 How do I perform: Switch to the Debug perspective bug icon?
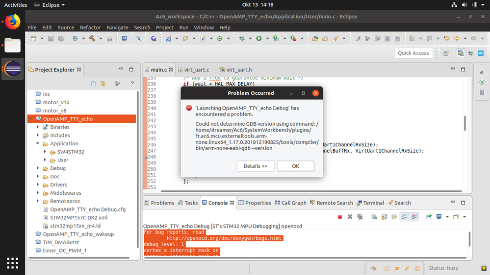(x=470, y=53)
